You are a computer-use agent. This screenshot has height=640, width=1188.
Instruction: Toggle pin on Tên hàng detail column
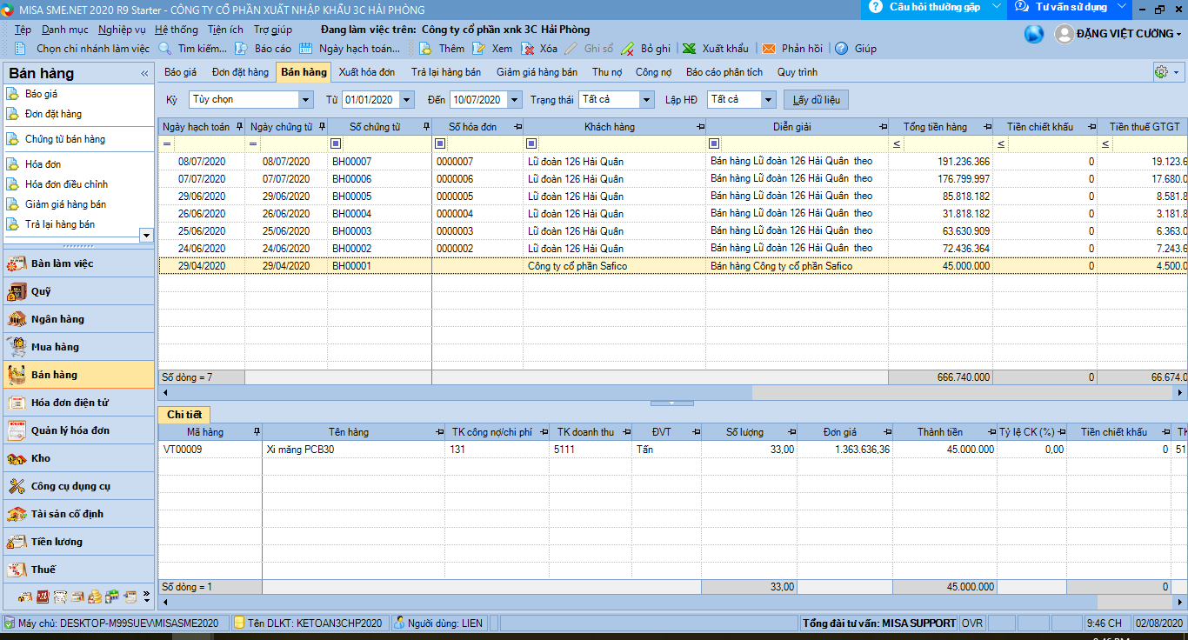coord(438,432)
